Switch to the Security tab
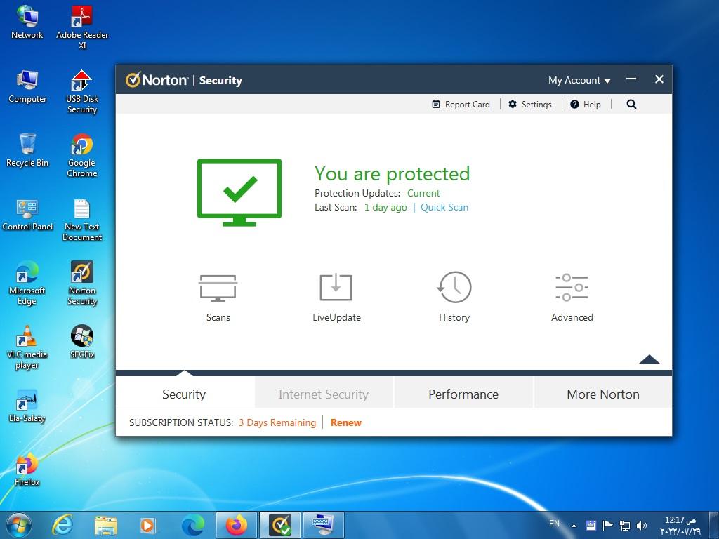Image resolution: width=719 pixels, height=539 pixels. point(184,394)
